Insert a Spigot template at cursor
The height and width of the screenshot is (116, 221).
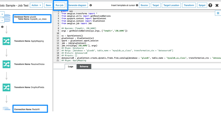click(202, 5)
